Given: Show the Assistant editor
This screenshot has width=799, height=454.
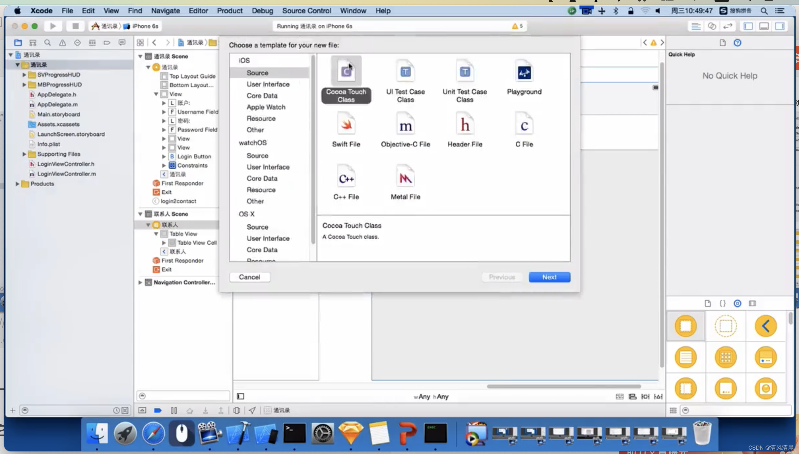Looking at the screenshot, I should tap(712, 26).
